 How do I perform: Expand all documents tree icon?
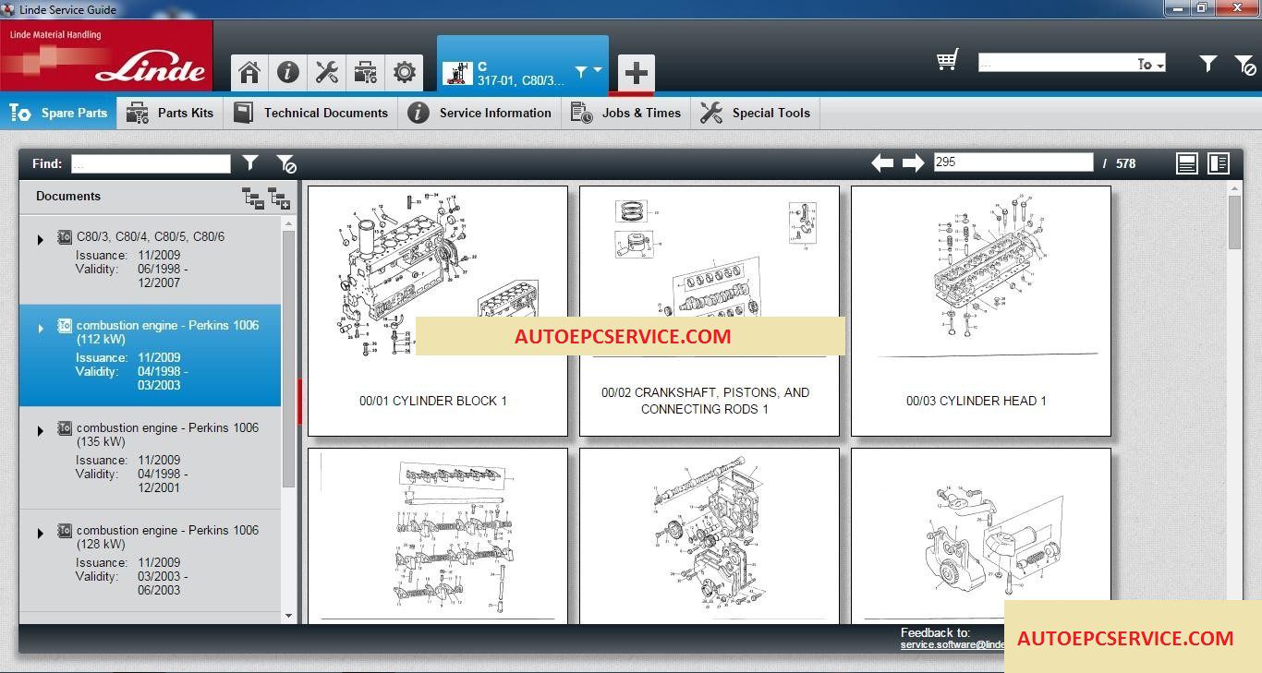point(279,198)
